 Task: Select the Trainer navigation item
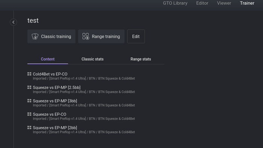(247, 3)
